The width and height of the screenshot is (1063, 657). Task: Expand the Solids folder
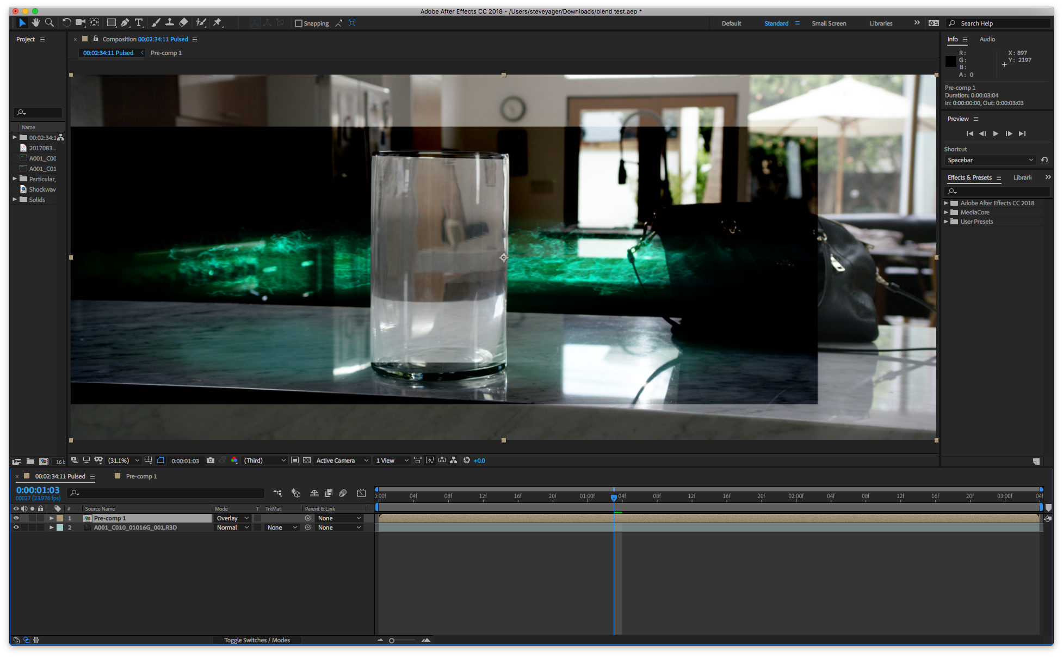coord(15,200)
